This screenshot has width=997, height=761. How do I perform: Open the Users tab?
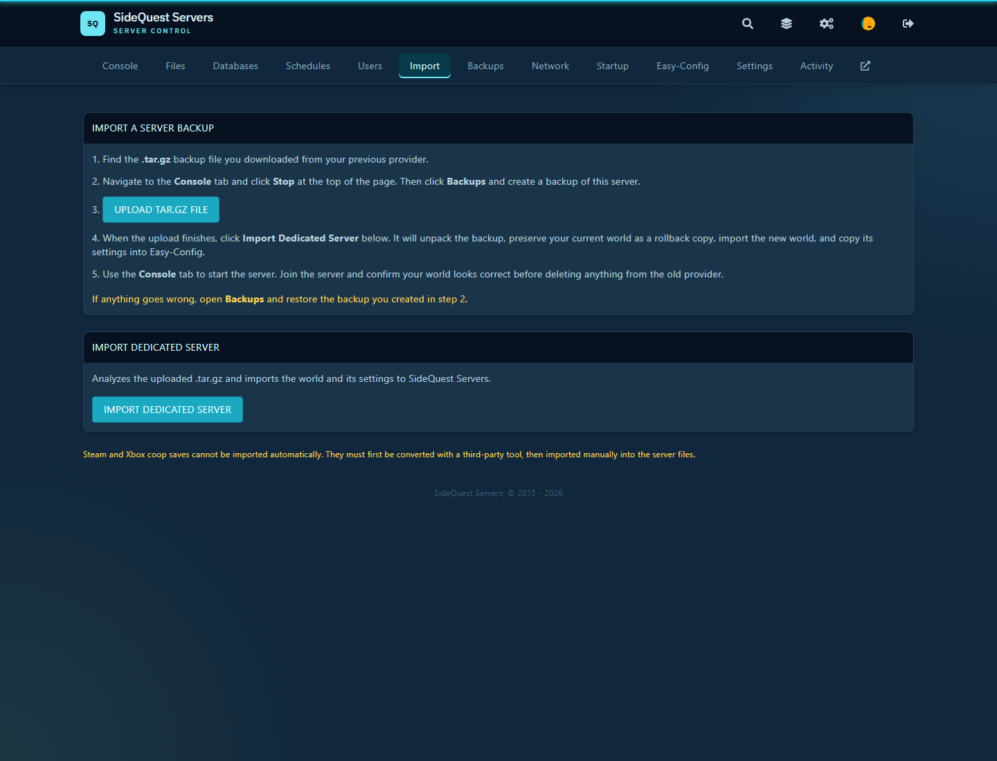[370, 66]
